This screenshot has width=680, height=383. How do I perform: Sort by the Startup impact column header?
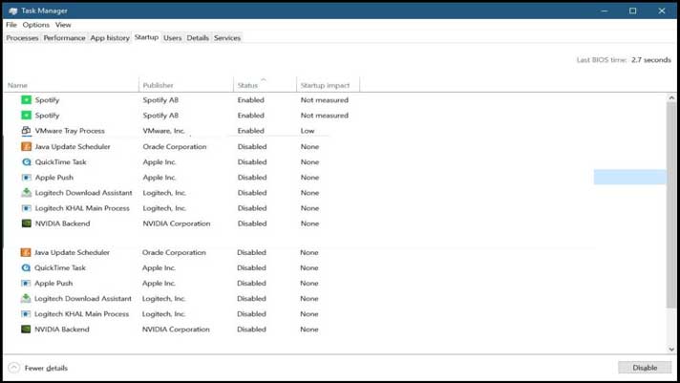click(x=329, y=85)
